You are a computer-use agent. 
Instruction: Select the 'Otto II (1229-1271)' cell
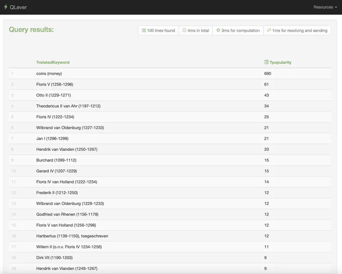[x=53, y=95]
